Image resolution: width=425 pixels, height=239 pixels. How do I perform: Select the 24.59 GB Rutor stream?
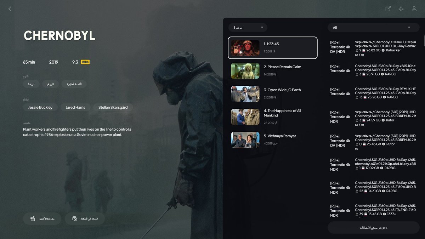tap(373, 118)
